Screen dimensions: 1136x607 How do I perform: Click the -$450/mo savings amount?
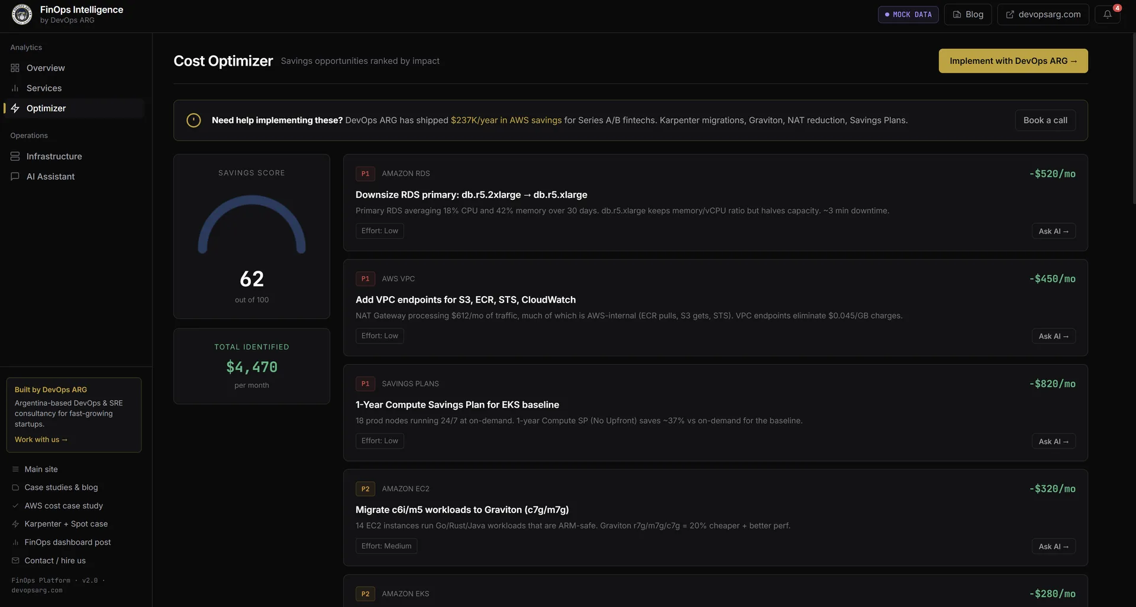pyautogui.click(x=1053, y=279)
